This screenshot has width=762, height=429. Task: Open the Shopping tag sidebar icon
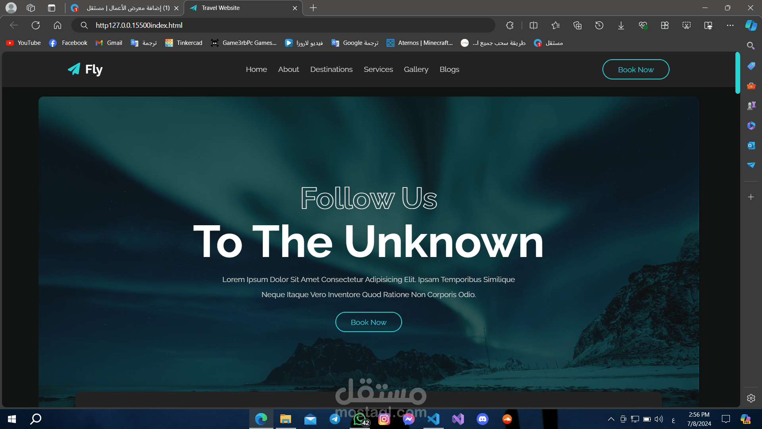point(751,66)
